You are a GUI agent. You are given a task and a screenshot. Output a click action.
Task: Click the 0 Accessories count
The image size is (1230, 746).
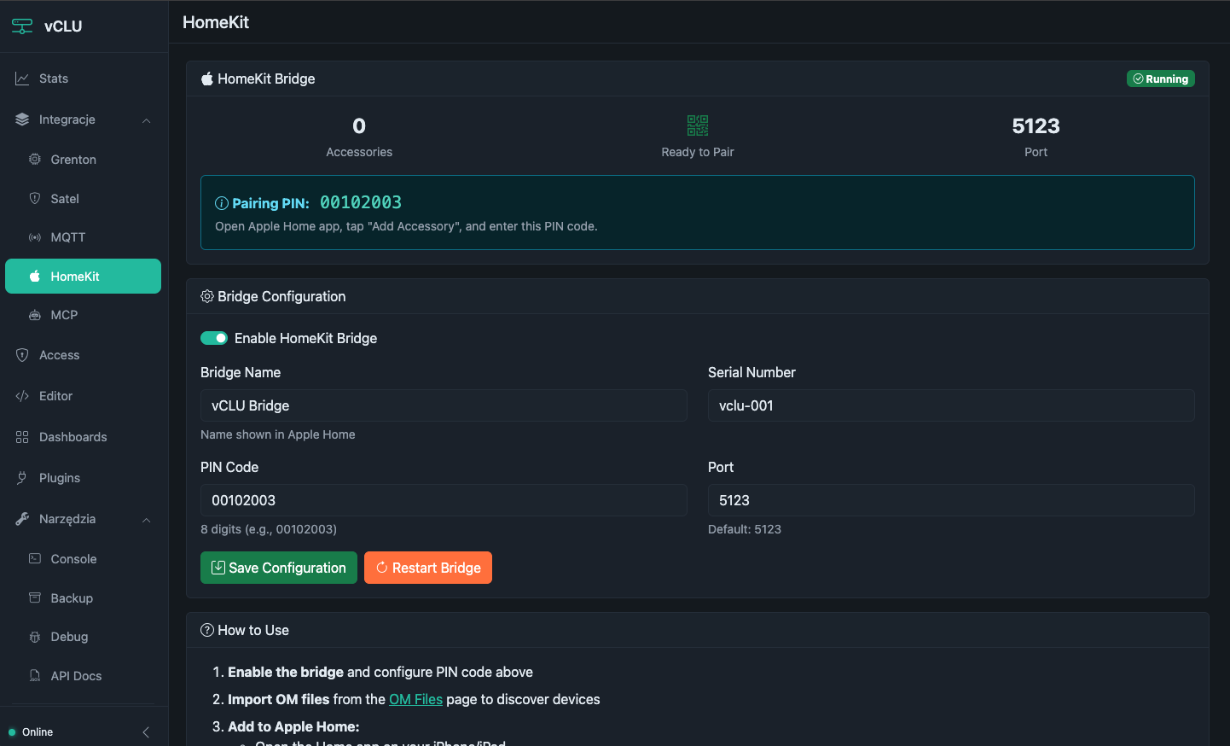(x=359, y=126)
